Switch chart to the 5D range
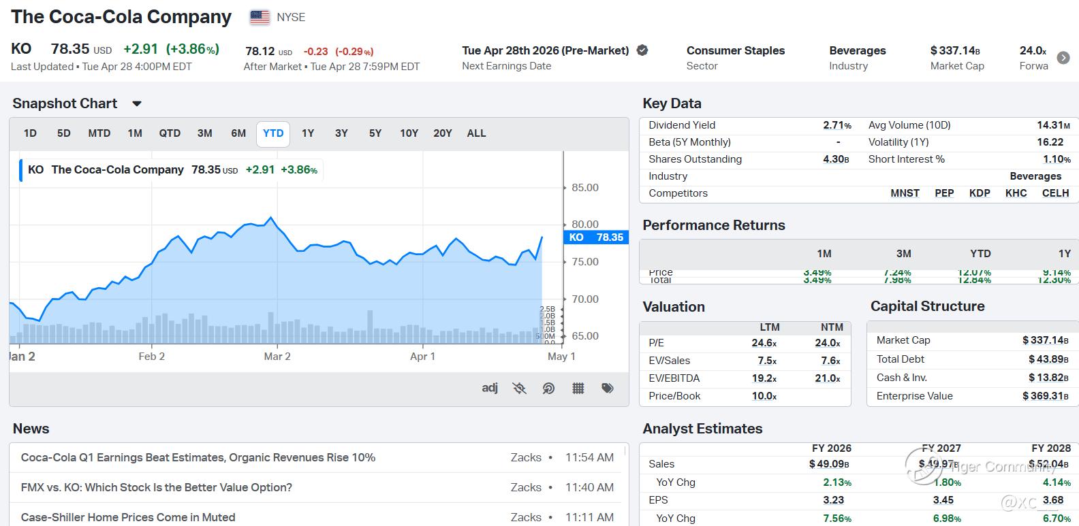 (x=63, y=133)
